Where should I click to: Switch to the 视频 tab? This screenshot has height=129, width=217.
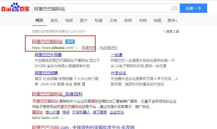(69, 20)
